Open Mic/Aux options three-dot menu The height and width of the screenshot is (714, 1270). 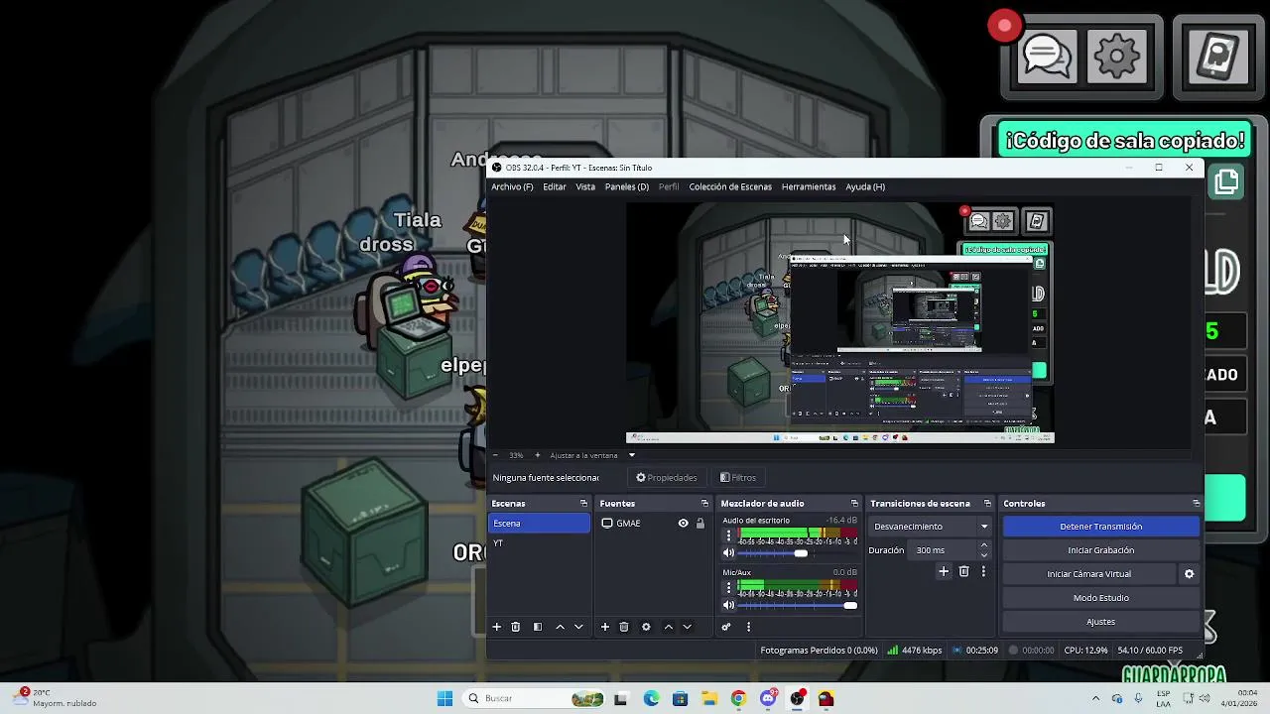728,587
